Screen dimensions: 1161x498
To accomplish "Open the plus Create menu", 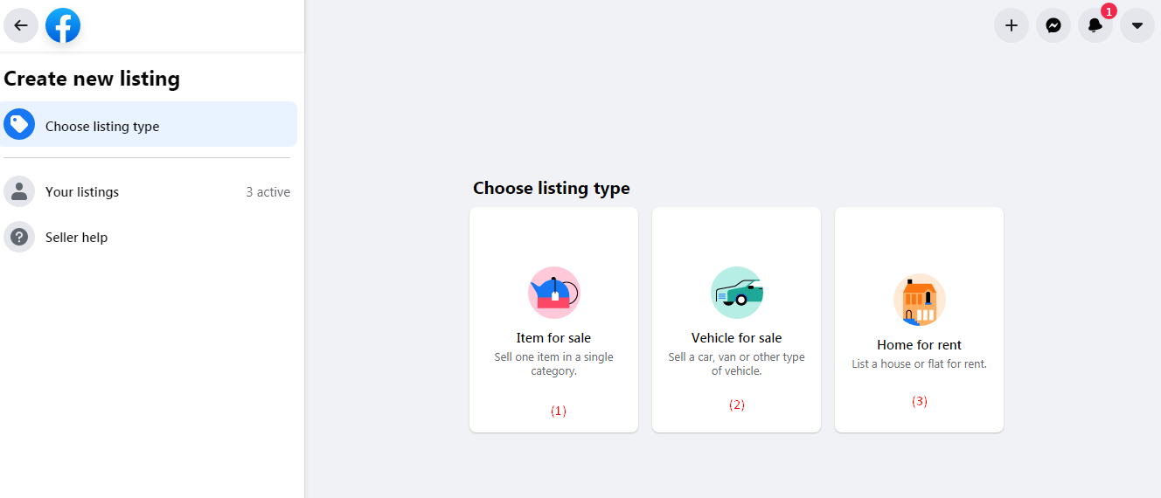I will (1012, 25).
